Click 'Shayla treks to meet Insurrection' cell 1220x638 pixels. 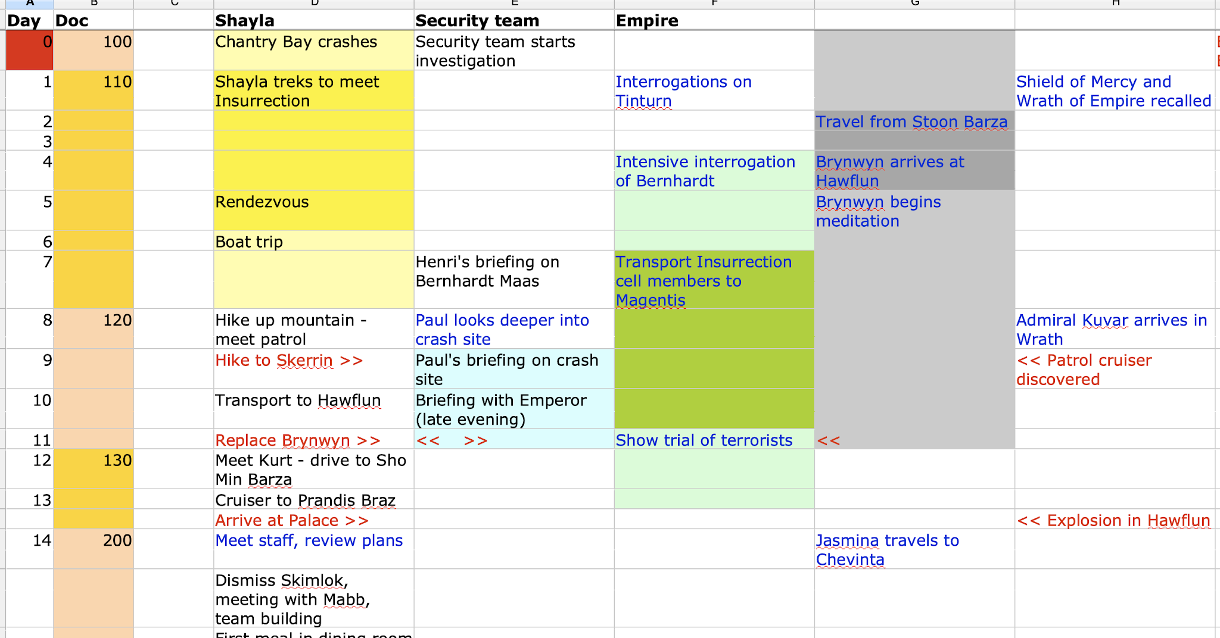pyautogui.click(x=314, y=90)
